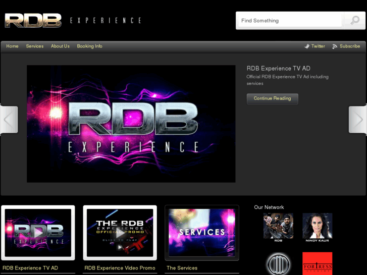
Task: Open the Home menu item
Action: click(x=13, y=46)
